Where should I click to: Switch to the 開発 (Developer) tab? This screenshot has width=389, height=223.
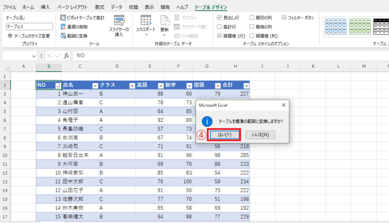(165, 7)
